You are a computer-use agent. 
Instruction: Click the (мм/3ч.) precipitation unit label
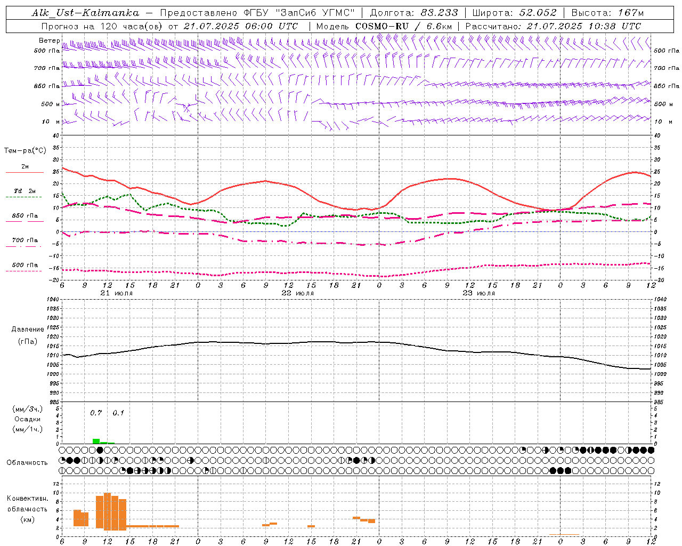(28, 409)
